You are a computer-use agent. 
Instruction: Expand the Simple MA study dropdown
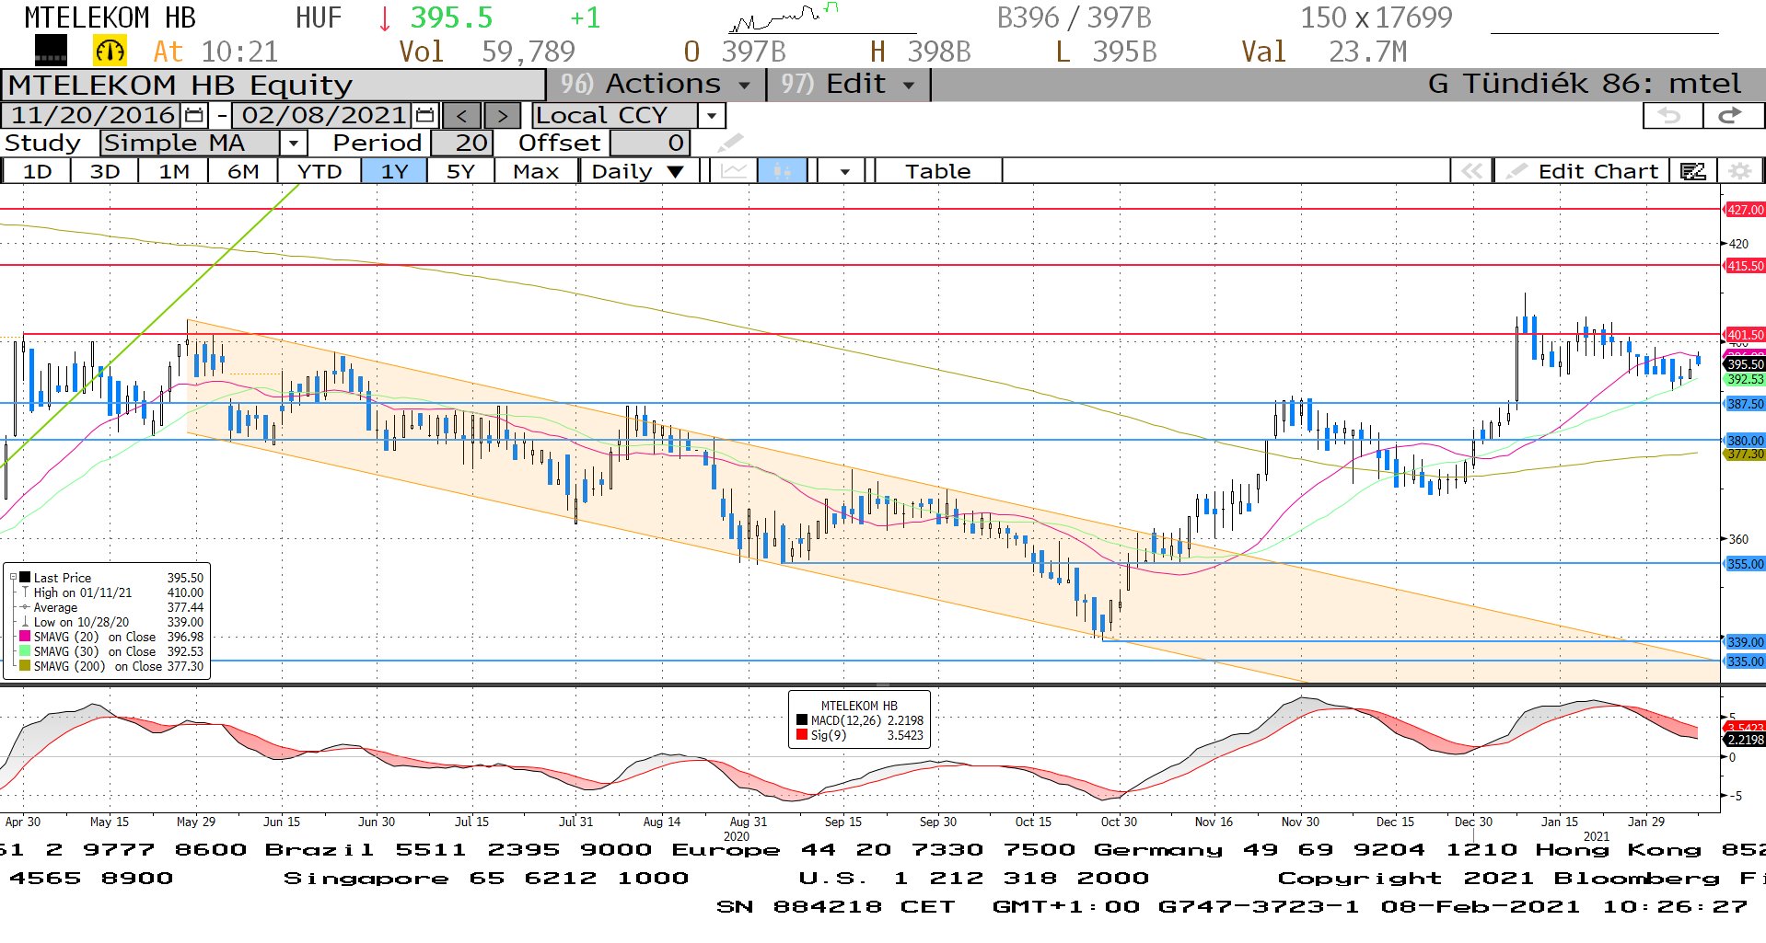point(293,144)
